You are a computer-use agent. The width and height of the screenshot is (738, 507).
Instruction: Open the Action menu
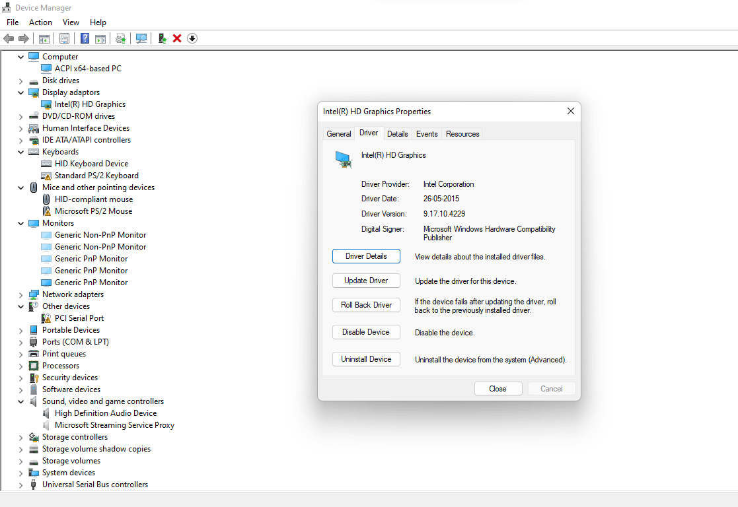point(40,22)
